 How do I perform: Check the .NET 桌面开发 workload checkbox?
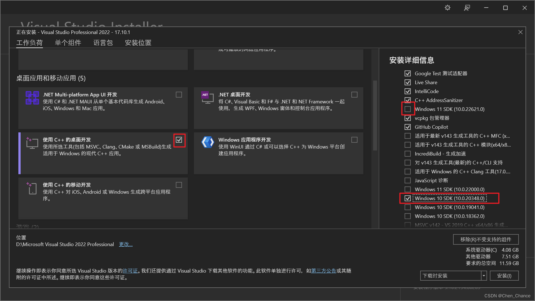(354, 95)
